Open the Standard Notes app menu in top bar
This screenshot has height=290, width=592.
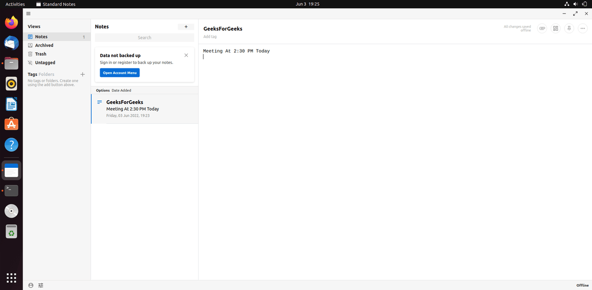coord(56,4)
